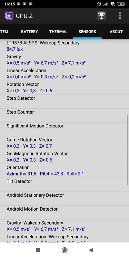Open the three-dot overflow menu
129x258 pixels.
[120, 15]
